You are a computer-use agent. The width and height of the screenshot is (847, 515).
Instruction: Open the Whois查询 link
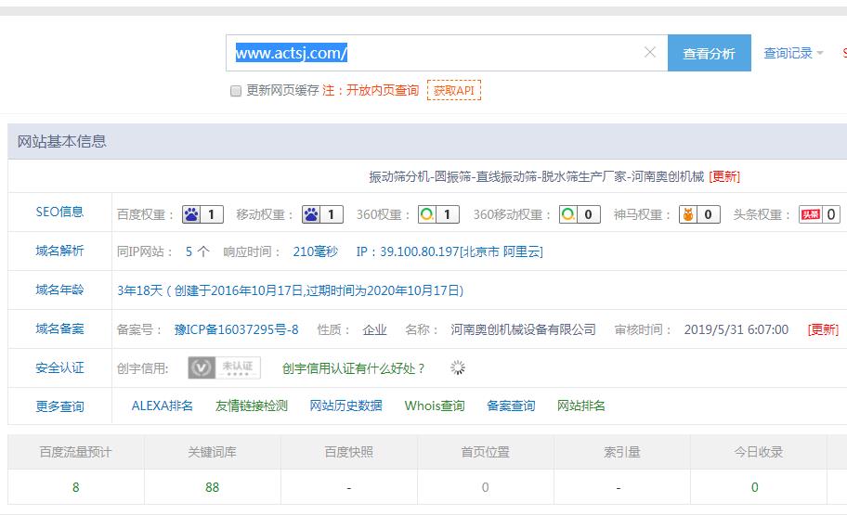click(435, 406)
